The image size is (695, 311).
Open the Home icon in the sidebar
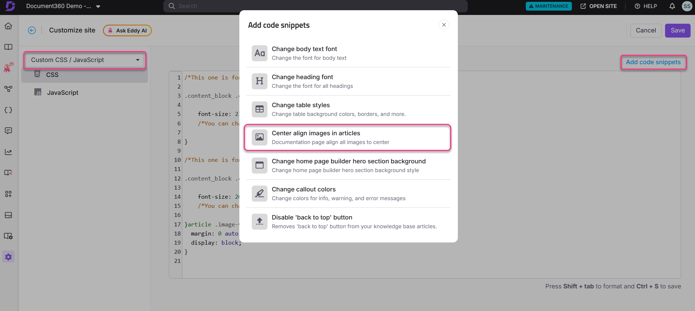[x=8, y=26]
